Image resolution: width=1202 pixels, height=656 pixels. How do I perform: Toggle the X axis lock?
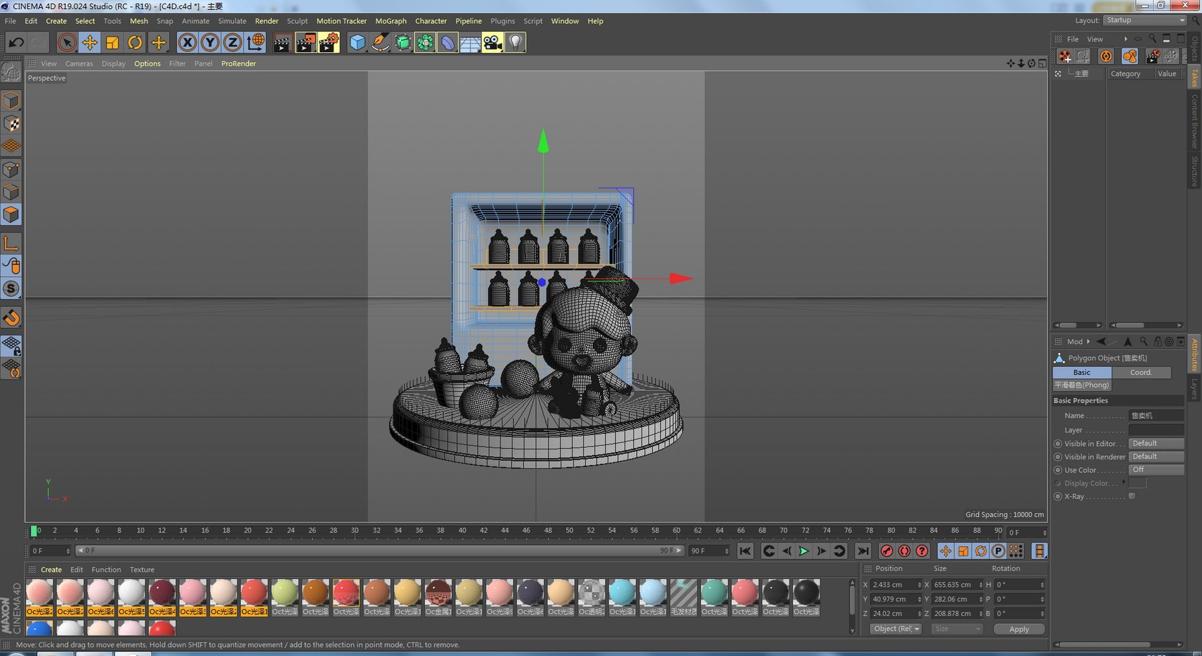click(x=187, y=43)
